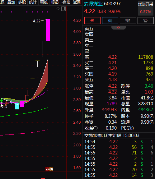Click the 张榜 label on chart
The width and height of the screenshot is (155, 179).
49,169
